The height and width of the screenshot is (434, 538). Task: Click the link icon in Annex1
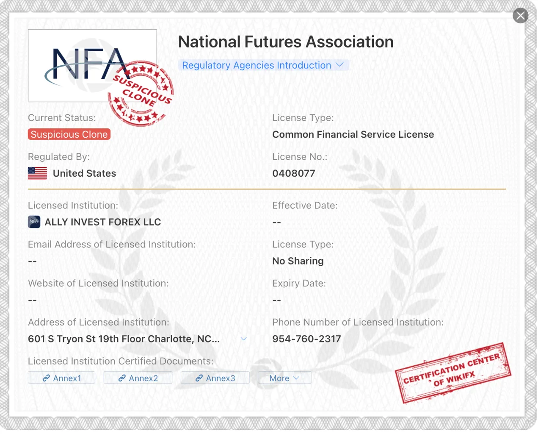pos(46,378)
